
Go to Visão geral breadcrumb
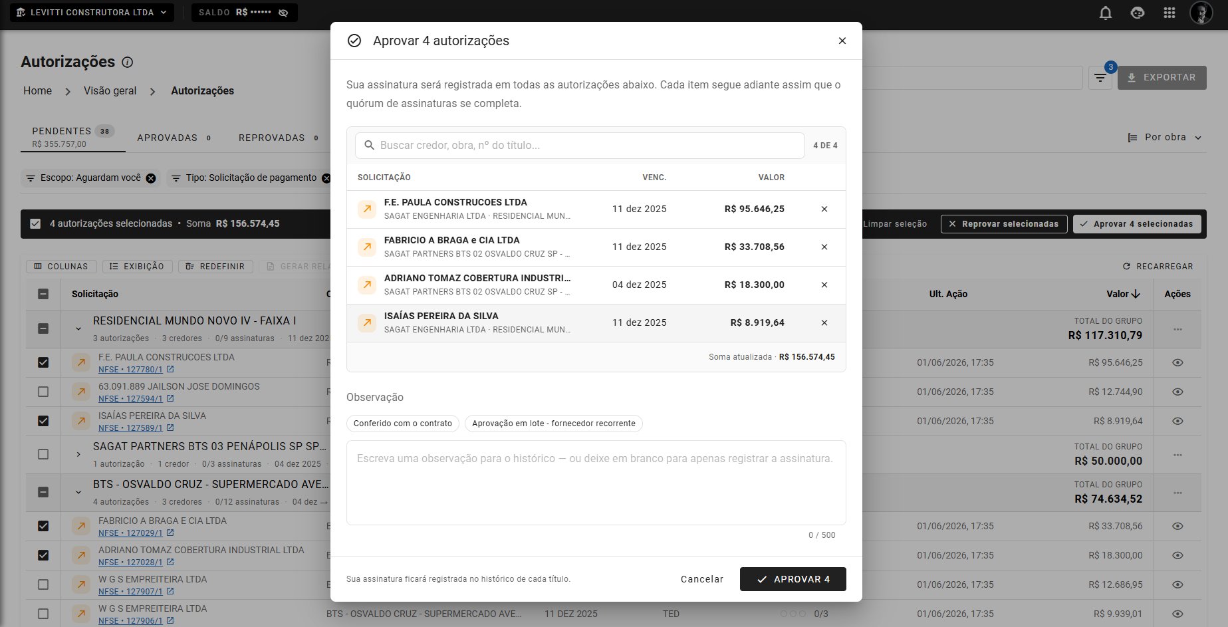point(110,90)
